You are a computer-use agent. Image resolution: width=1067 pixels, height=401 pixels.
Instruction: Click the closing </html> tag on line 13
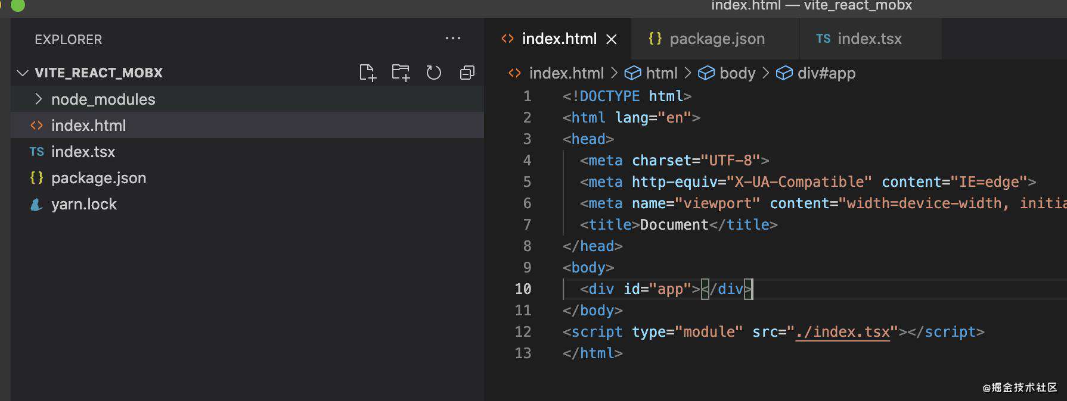pyautogui.click(x=593, y=353)
